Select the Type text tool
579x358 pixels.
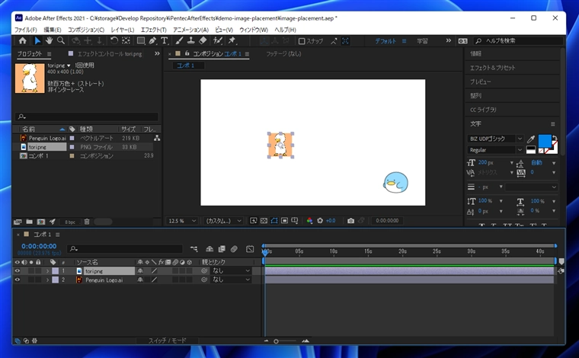click(x=165, y=41)
